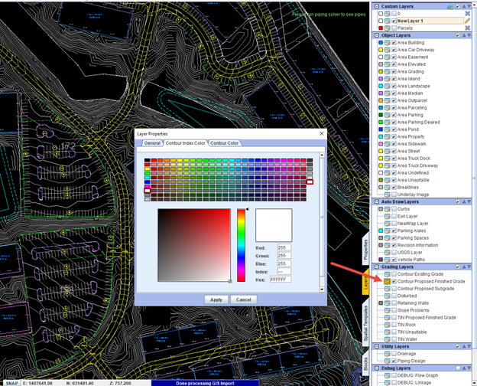Close the Layer Properties dialog
477x386 pixels.
[x=322, y=133]
